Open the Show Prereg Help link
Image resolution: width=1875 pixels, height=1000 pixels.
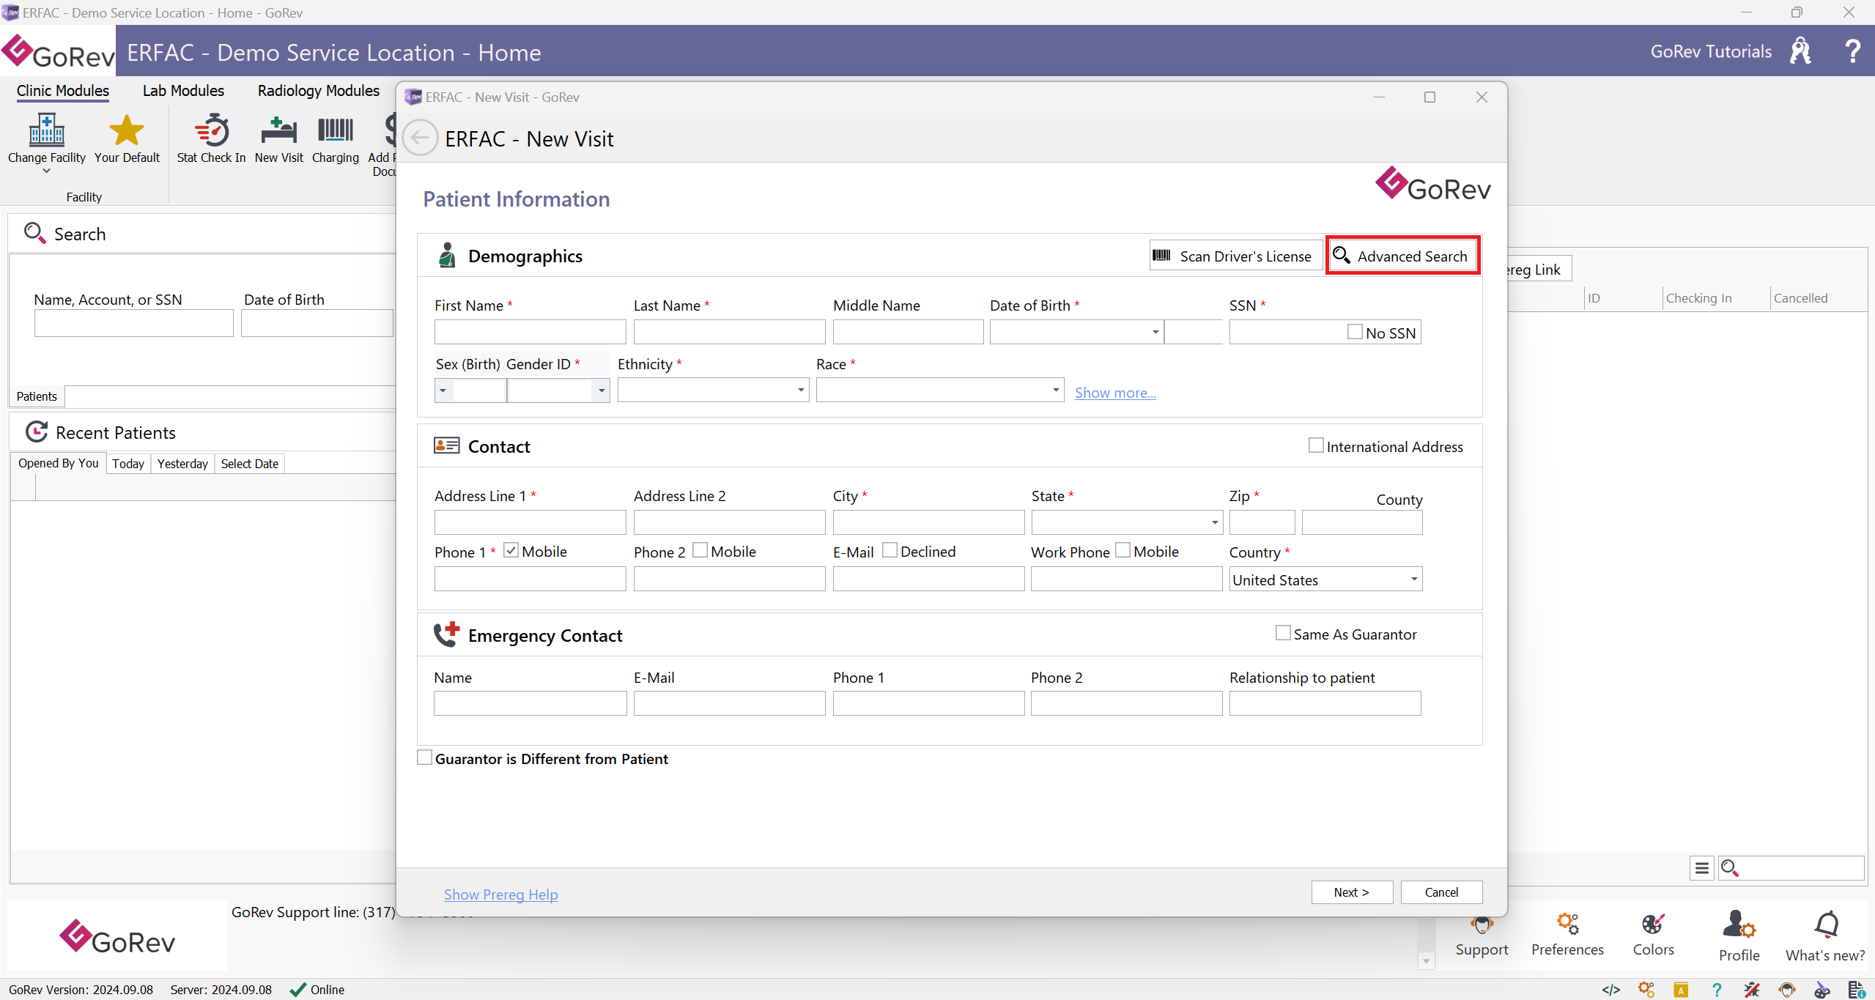coord(501,894)
